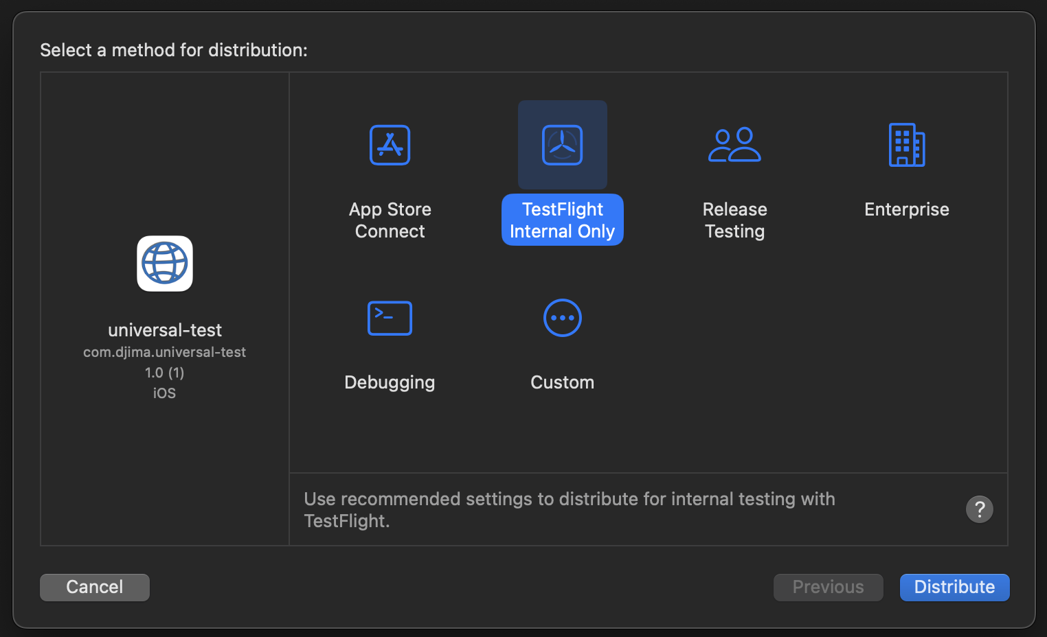Click the Enterprise label
The image size is (1047, 637).
(x=907, y=209)
